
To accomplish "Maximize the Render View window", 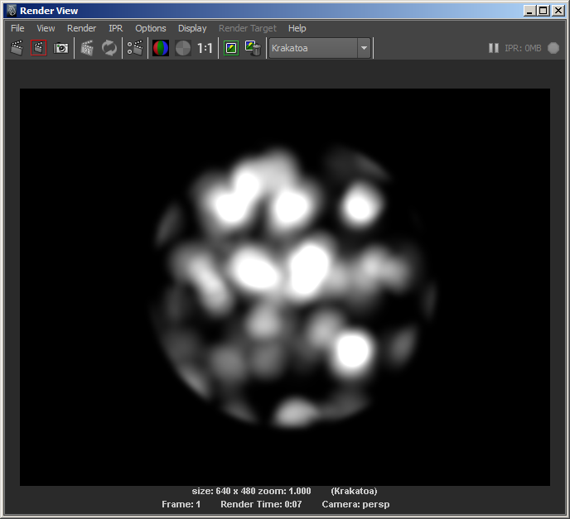I will tap(543, 11).
